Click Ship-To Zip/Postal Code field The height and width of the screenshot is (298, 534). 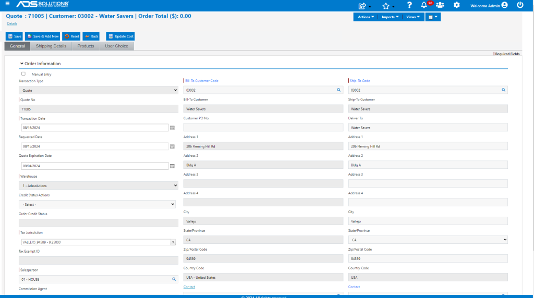pos(428,258)
